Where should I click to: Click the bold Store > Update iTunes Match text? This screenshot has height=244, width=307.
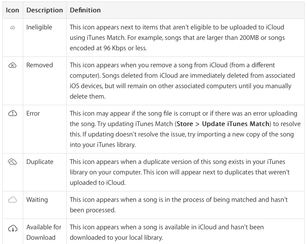(223, 124)
